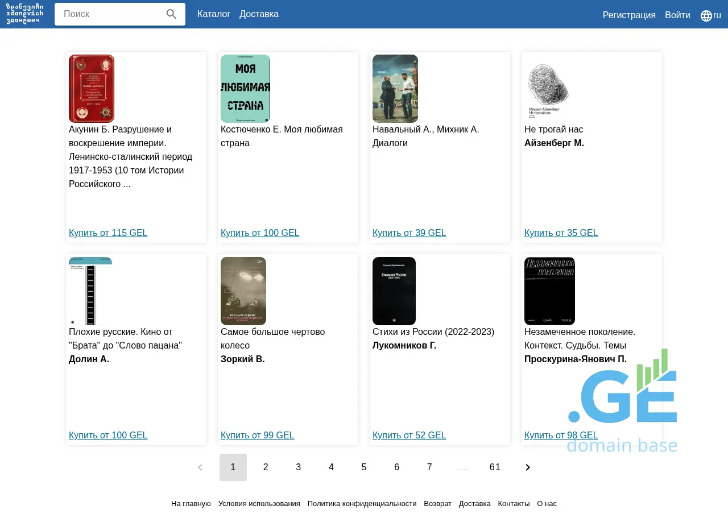Click the Zdanevich site logo
The width and height of the screenshot is (728, 514).
tap(24, 14)
